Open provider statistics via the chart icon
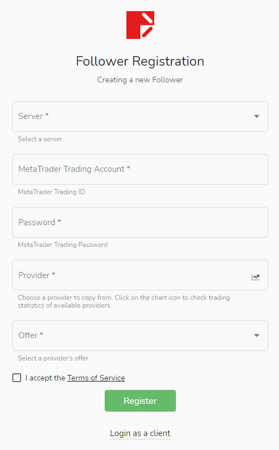279x450 pixels. coord(256,277)
